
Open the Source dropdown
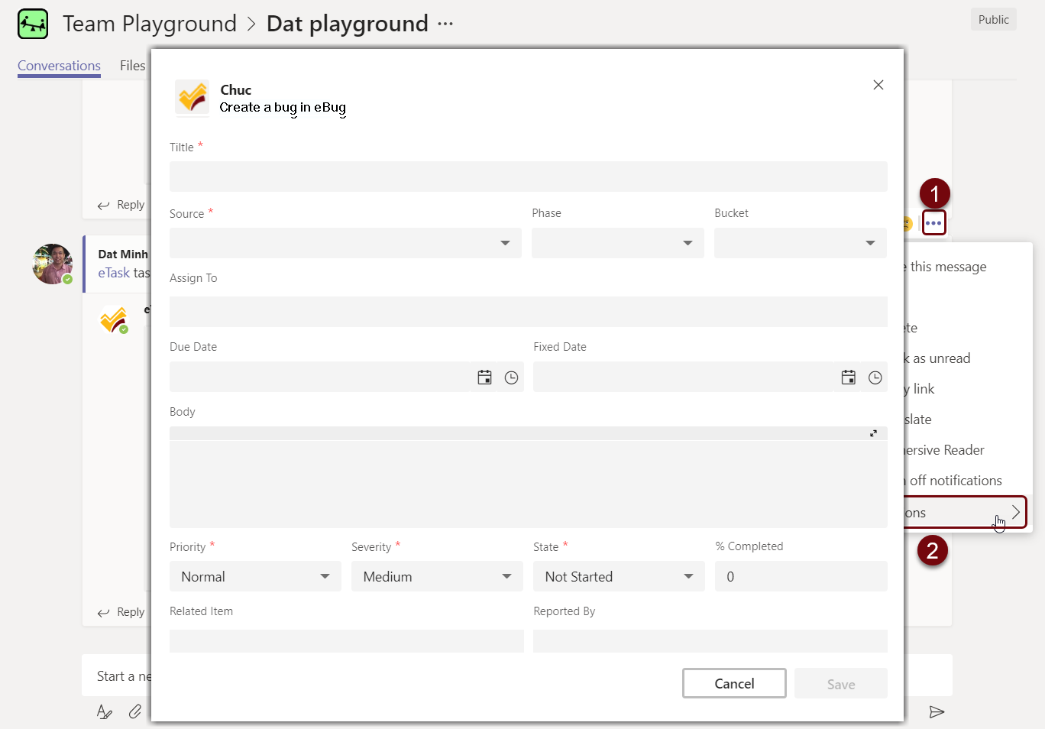pyautogui.click(x=345, y=243)
